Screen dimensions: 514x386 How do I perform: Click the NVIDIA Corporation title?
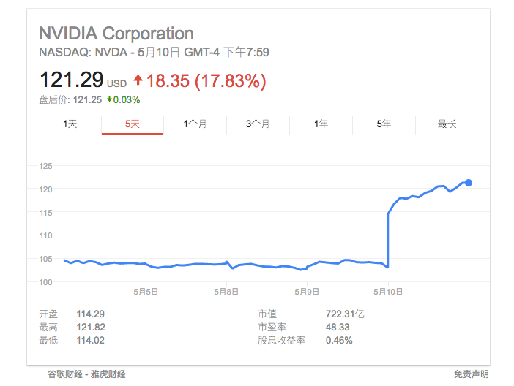pyautogui.click(x=116, y=34)
